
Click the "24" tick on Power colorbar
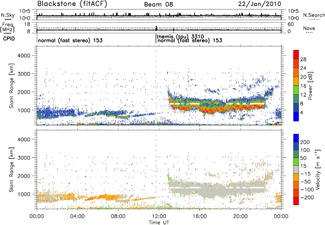(303, 68)
